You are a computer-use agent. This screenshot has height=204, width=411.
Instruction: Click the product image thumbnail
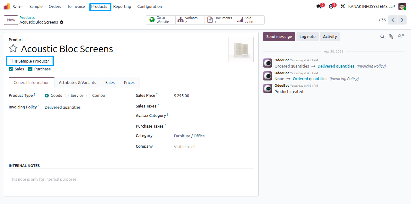pos(241,50)
